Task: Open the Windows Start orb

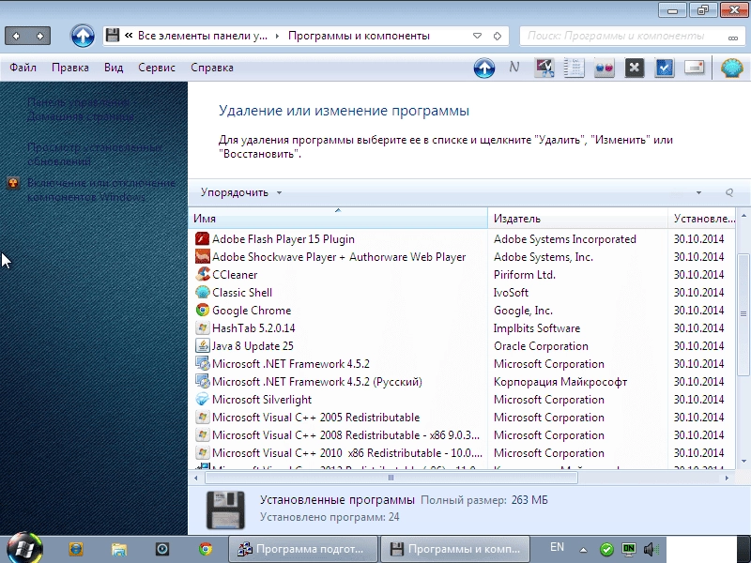Action: [24, 549]
